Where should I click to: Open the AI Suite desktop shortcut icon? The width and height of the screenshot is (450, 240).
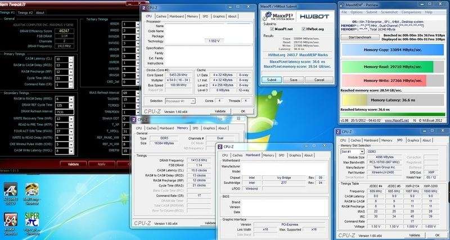11,190
